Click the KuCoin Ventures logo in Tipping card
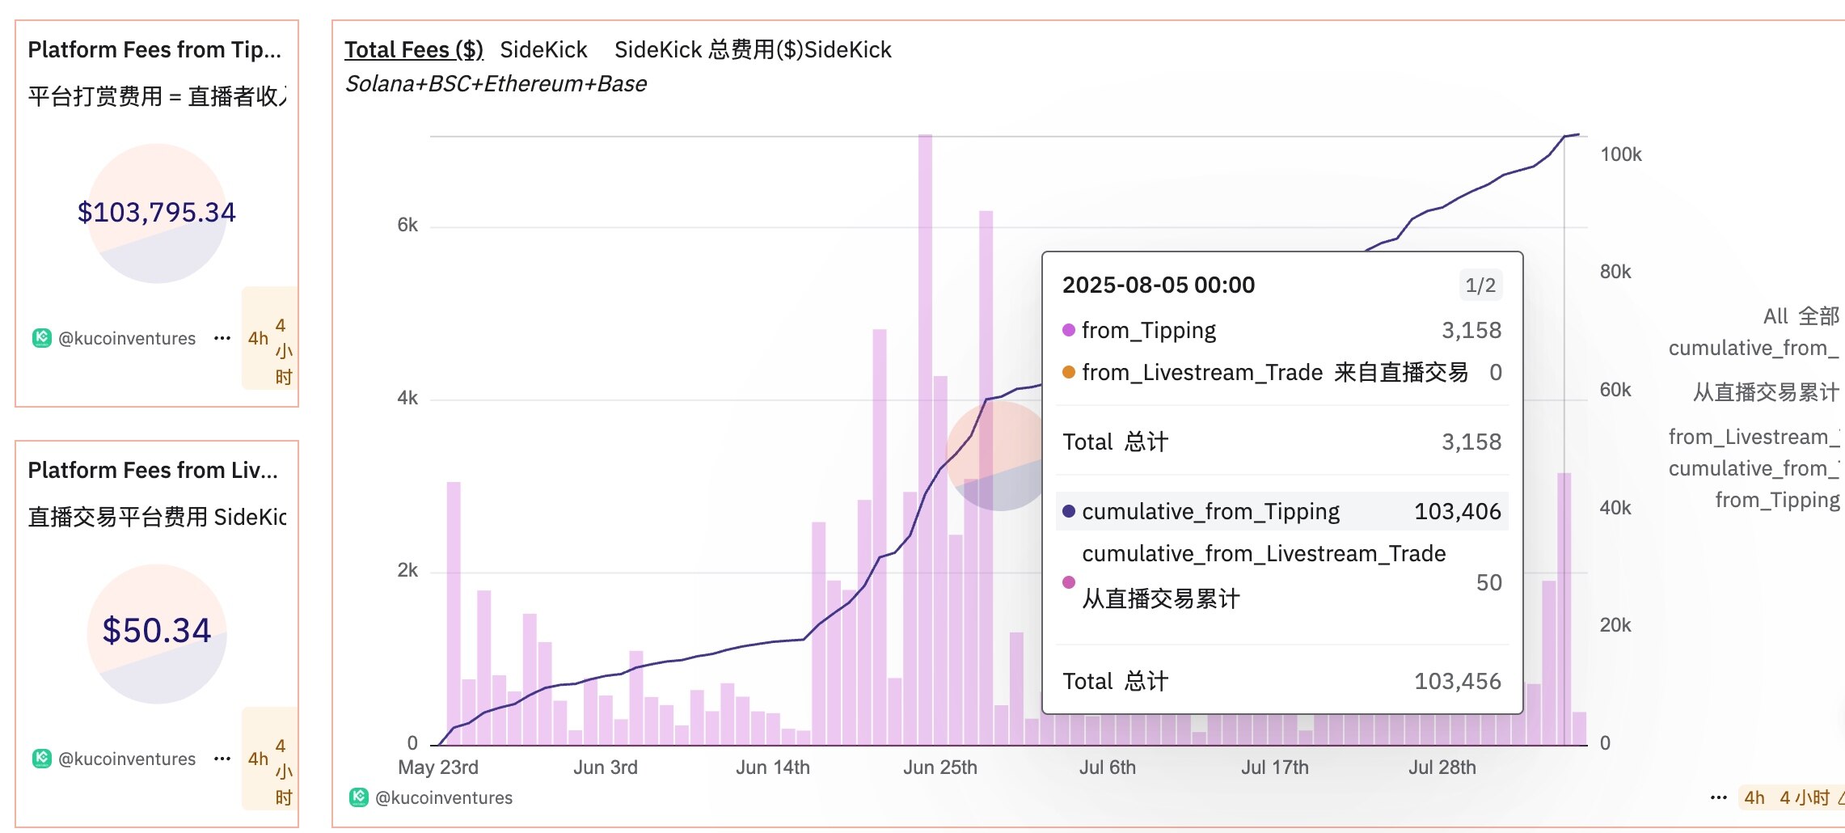This screenshot has height=833, width=1845. 42,338
